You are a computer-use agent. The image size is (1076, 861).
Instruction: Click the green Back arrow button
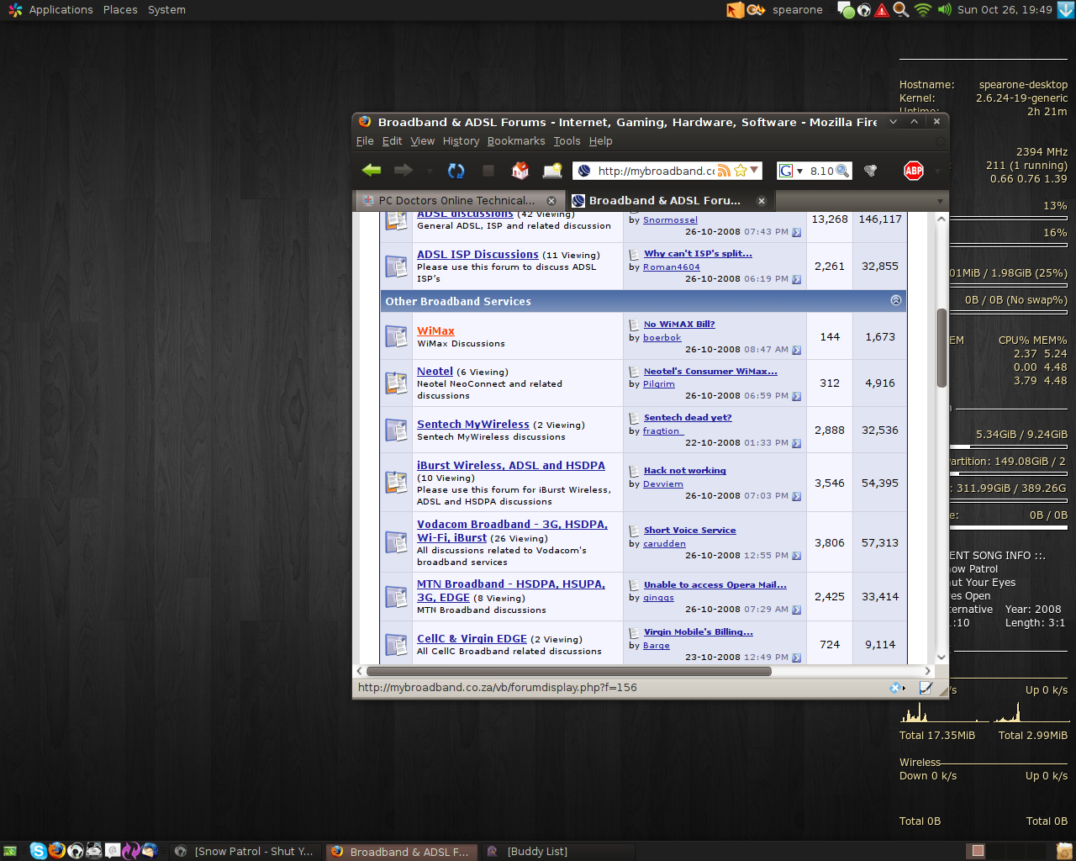(x=372, y=171)
